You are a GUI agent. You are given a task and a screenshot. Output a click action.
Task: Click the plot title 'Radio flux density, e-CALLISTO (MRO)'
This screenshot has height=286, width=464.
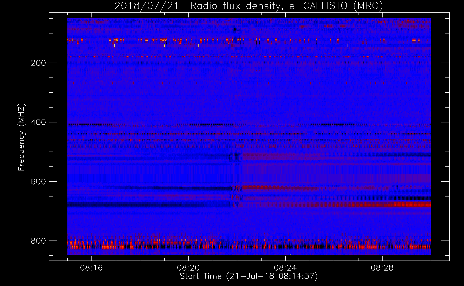click(286, 6)
